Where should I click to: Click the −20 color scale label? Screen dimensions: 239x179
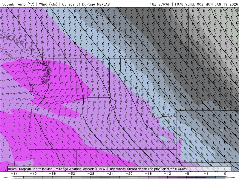(x=129, y=174)
